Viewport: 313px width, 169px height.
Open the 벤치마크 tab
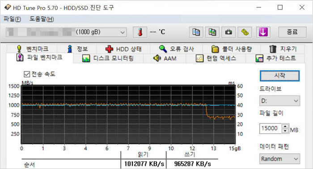coord(32,49)
